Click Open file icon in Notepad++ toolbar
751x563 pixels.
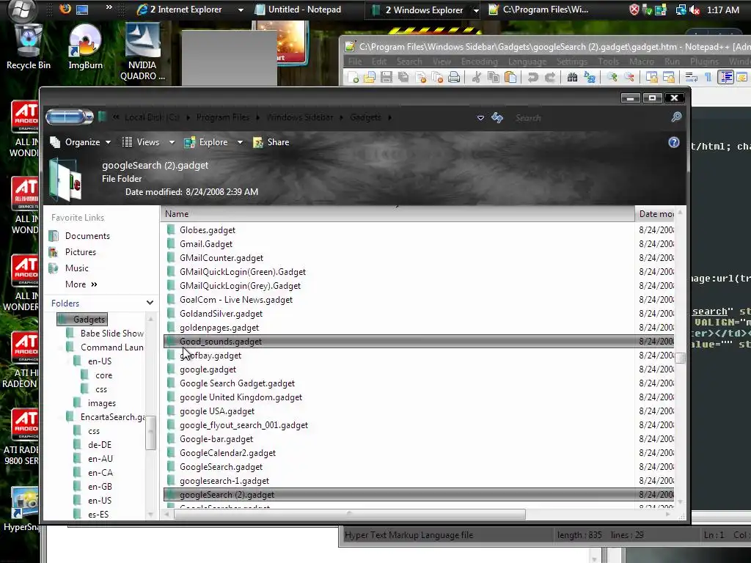coord(370,77)
